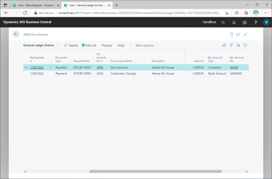Open the browser tab actions menu
The image size is (272, 179).
[x=5, y=5]
